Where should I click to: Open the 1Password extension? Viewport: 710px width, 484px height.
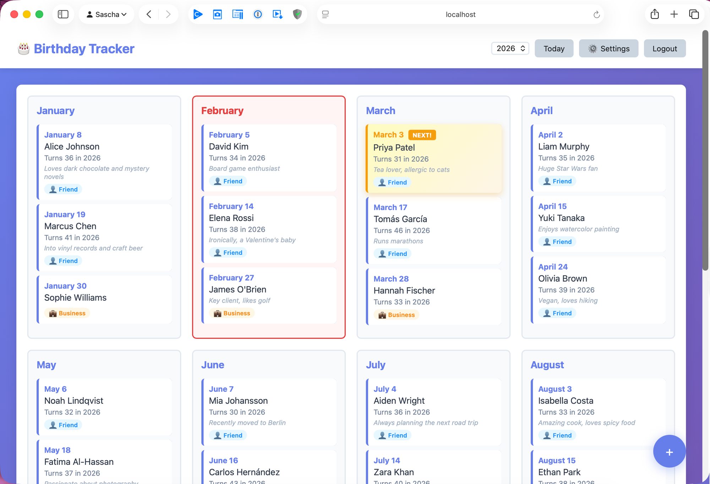[x=258, y=14]
